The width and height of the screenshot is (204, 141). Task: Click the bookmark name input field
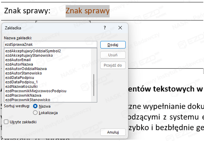pos(51,45)
